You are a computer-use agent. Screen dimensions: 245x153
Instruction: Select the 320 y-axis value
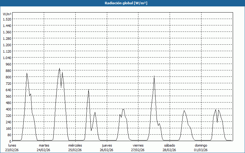point(9,116)
